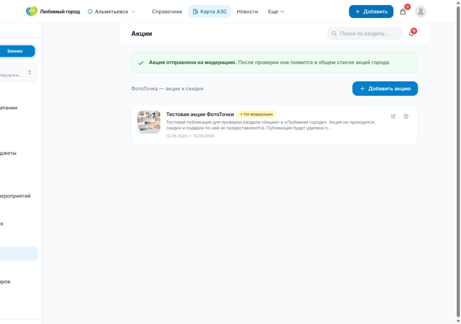This screenshot has height=324, width=461.
Task: Delete the Тестовая акция ФотоТочки promotion
Action: [x=406, y=116]
